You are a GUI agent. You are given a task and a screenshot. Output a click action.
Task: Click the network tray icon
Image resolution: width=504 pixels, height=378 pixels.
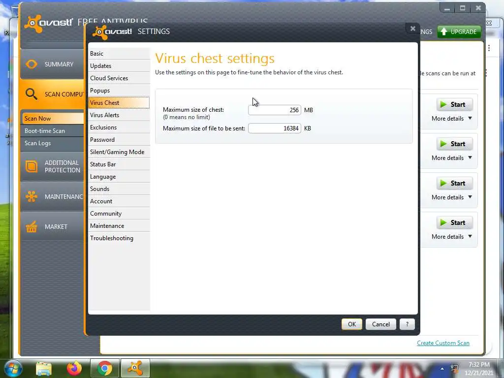[454, 368]
